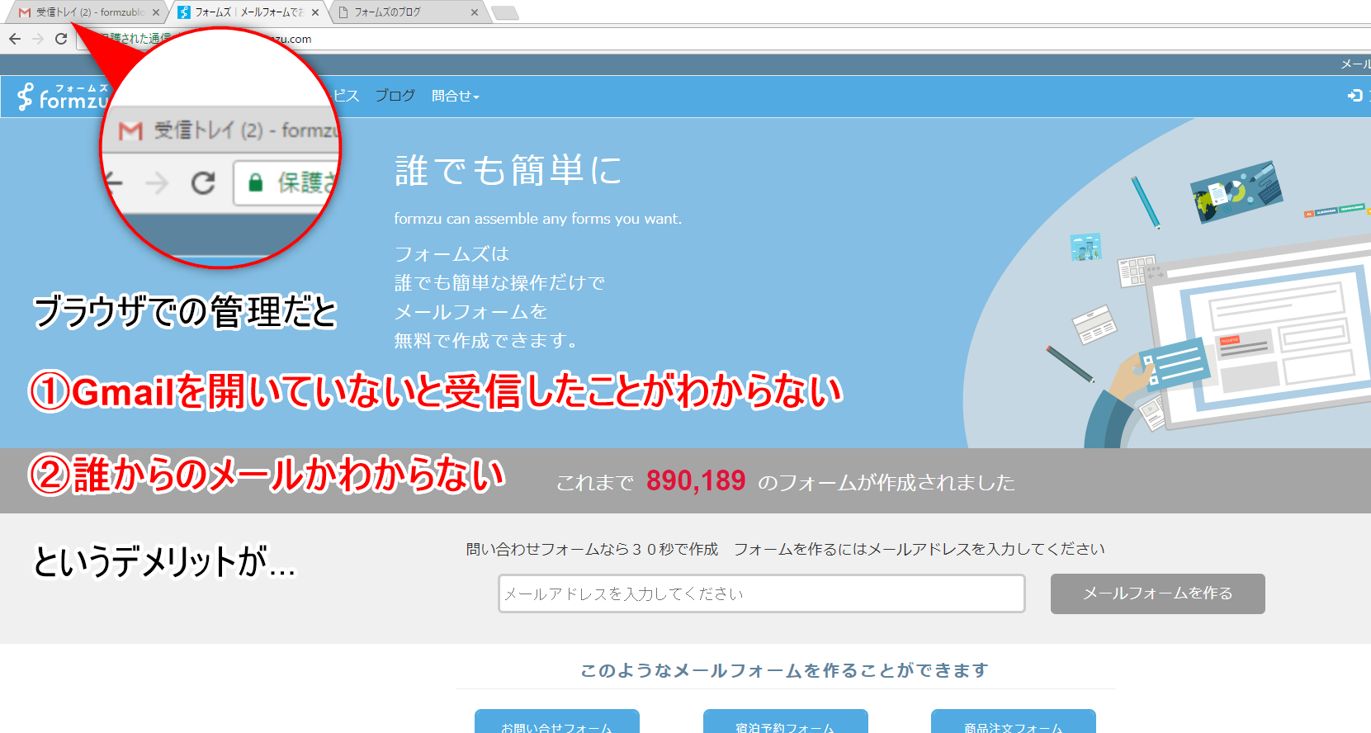Screen dimensions: 1371x733
Task: Click the メール link in the top bar
Action: 1355,64
